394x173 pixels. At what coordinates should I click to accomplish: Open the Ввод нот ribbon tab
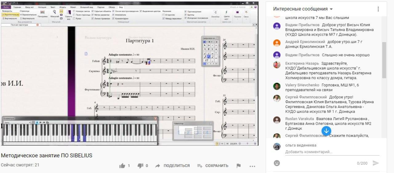(x=30, y=7)
